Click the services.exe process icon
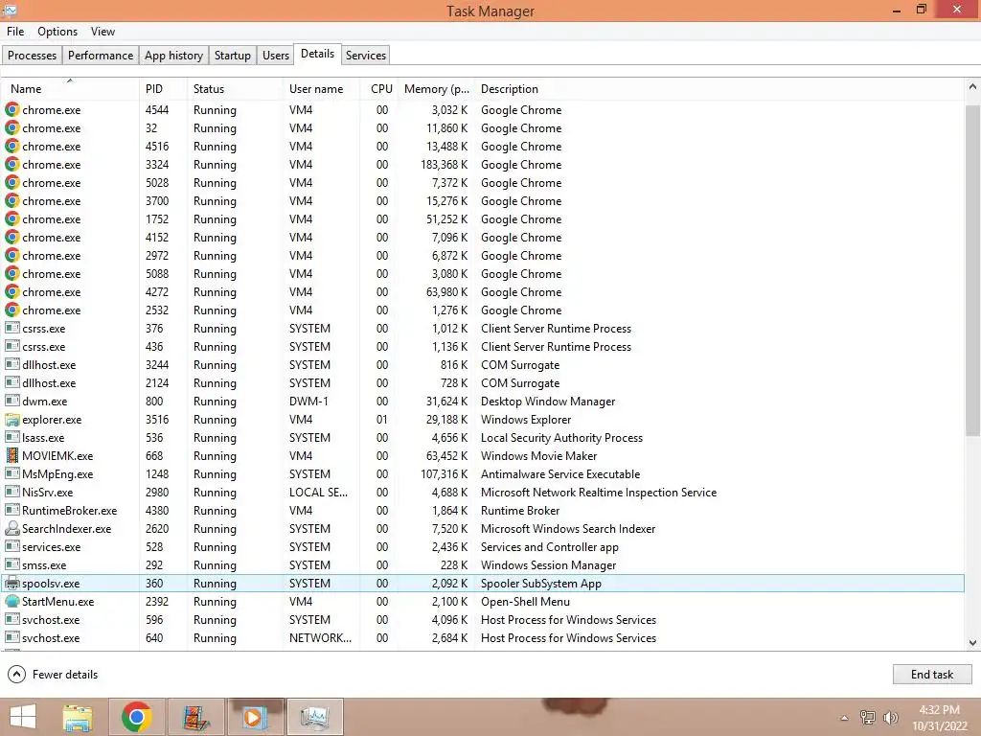981x736 pixels. pos(11,545)
